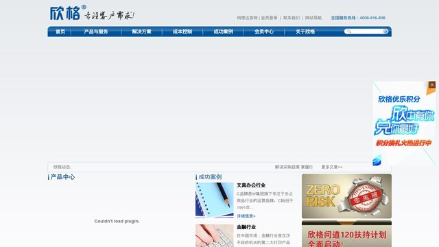Open the 文具办公行业 notebook thumbnail
The height and width of the screenshot is (247, 439).
tap(215, 200)
